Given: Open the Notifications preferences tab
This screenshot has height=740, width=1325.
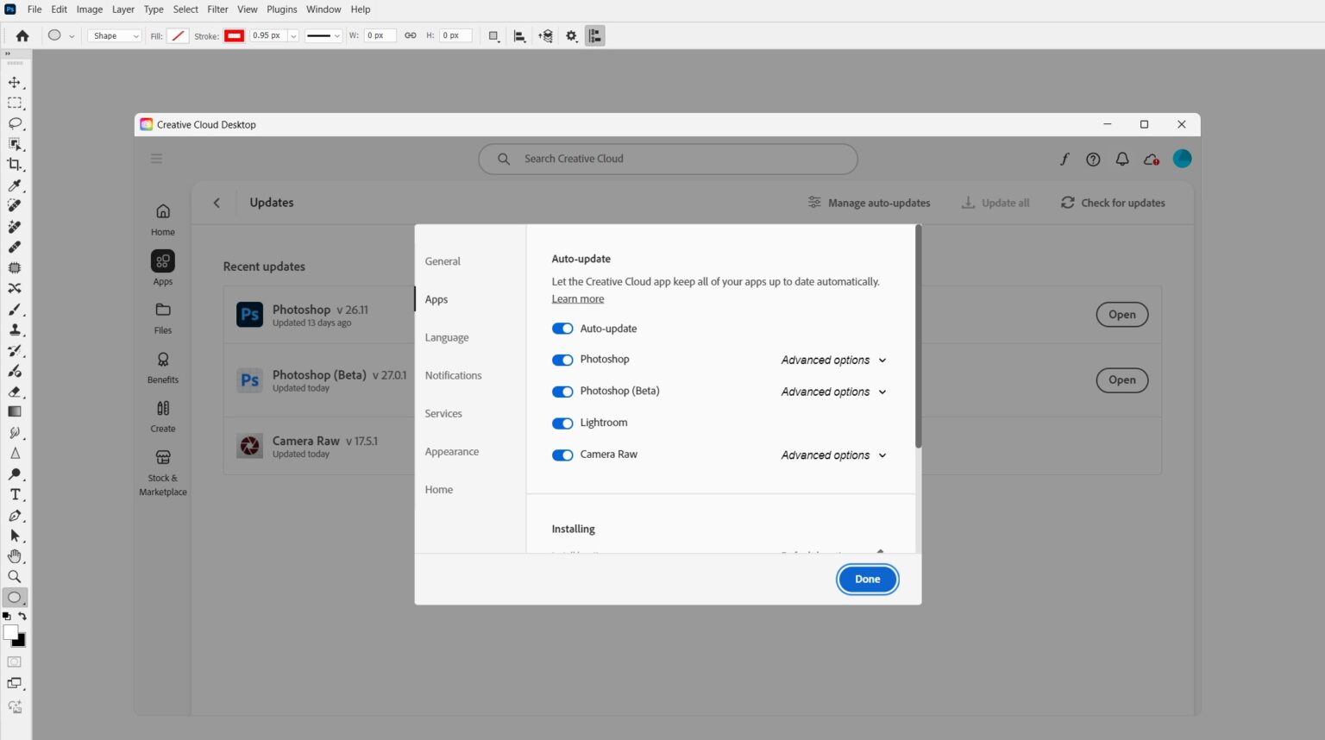Looking at the screenshot, I should coord(453,376).
